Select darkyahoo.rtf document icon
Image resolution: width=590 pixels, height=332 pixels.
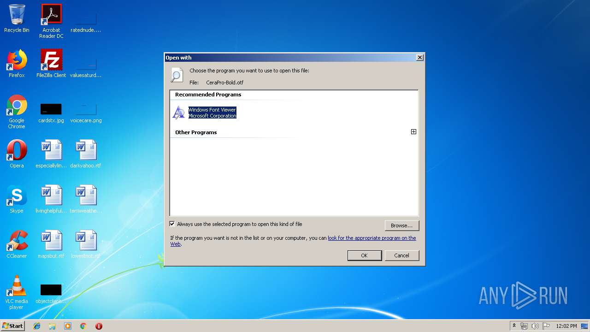click(86, 154)
